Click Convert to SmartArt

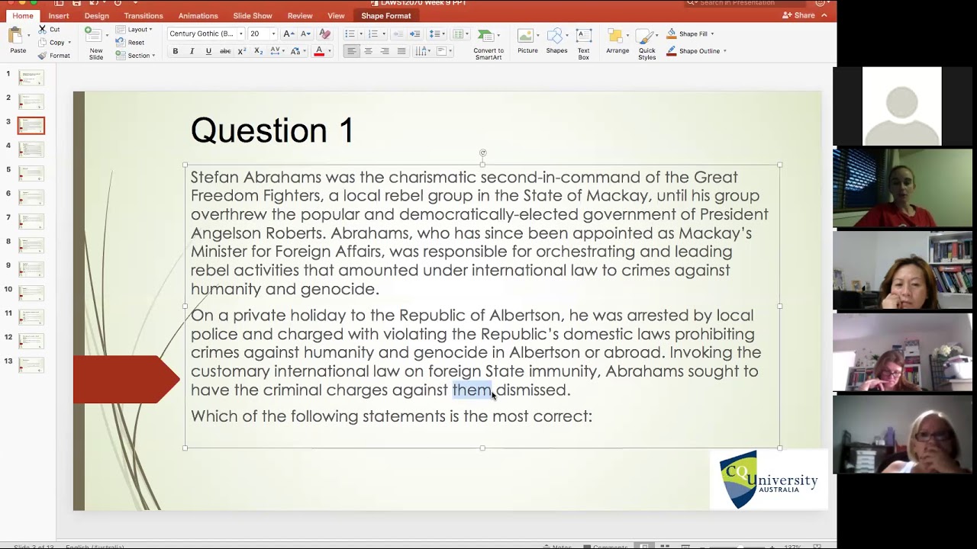(488, 43)
